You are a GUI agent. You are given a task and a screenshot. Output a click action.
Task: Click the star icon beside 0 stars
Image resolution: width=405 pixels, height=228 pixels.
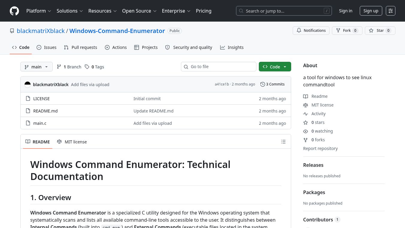[x=306, y=122]
